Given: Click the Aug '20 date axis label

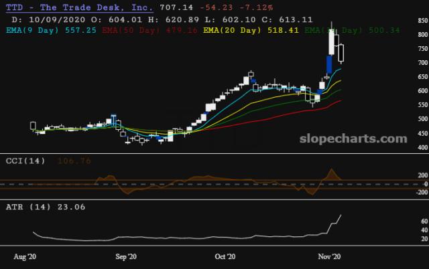Looking at the screenshot, I should (x=24, y=256).
